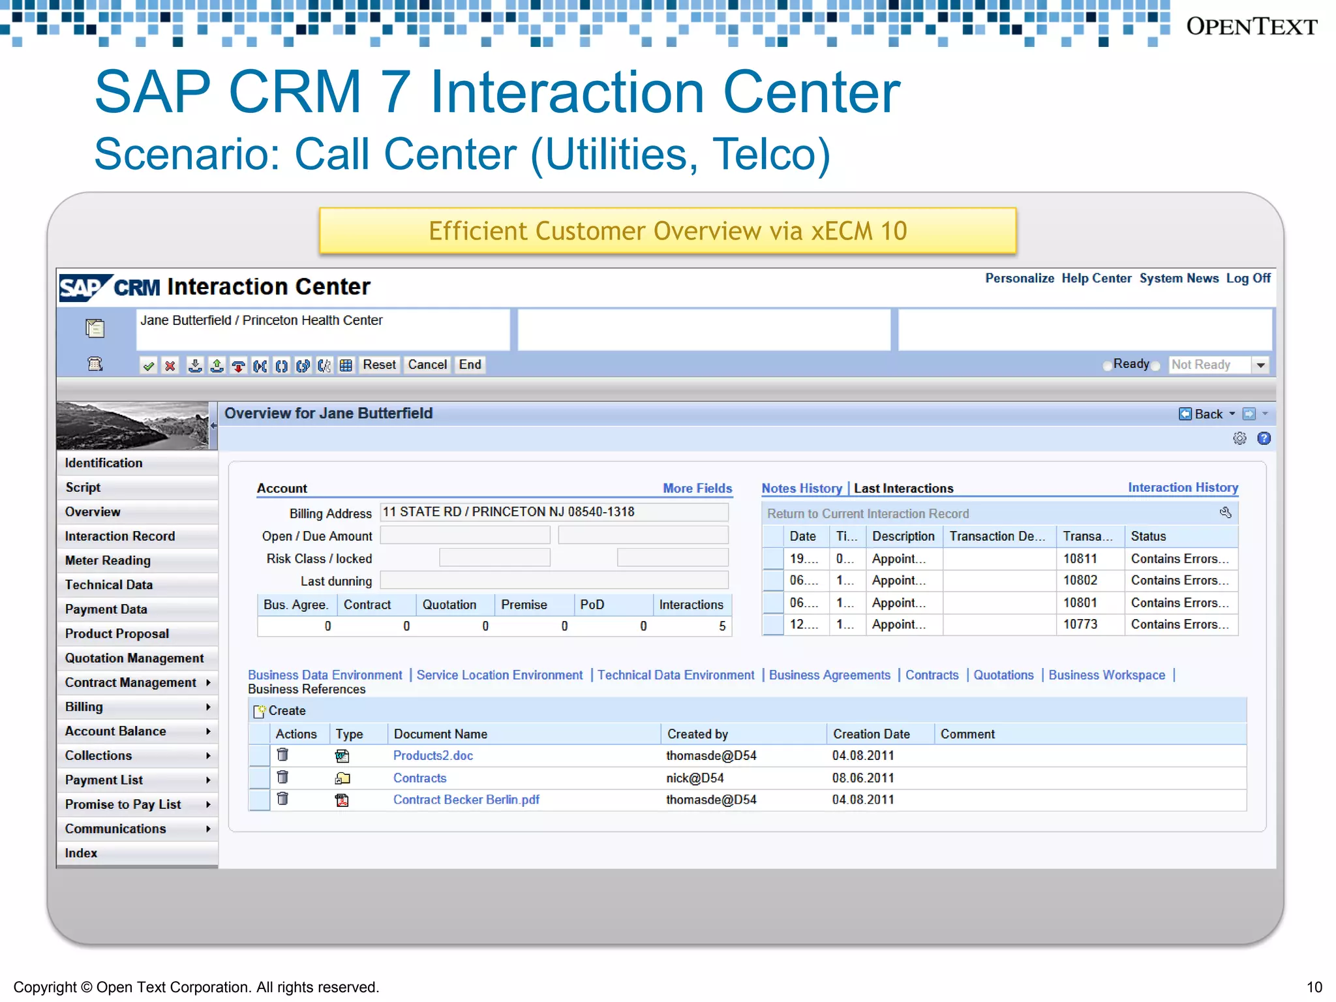Click the telephone icon below scratch pad

click(x=95, y=364)
